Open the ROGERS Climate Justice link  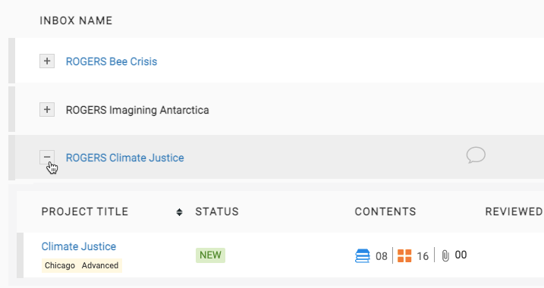coord(125,158)
